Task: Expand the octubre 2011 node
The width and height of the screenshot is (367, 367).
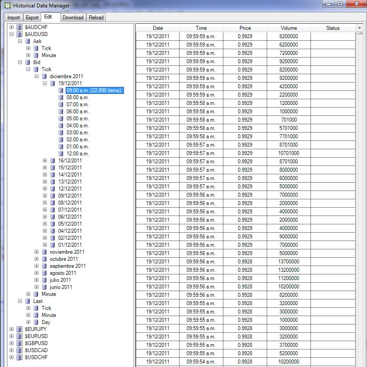Action: pos(36,259)
